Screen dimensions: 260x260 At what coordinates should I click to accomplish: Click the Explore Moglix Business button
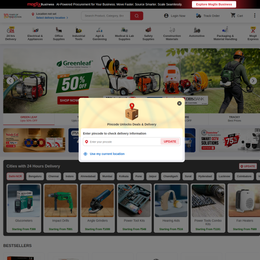[x=214, y=4]
